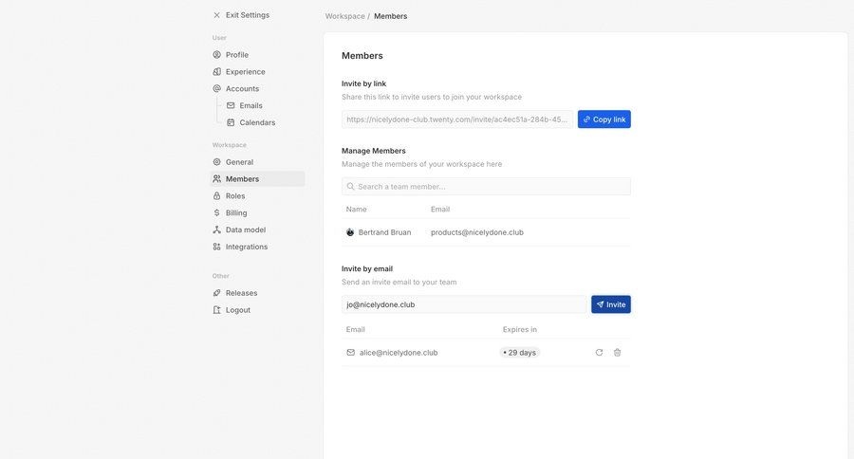Viewport: 854px width, 459px height.
Task: Select Members in the sidebar
Action: click(257, 178)
